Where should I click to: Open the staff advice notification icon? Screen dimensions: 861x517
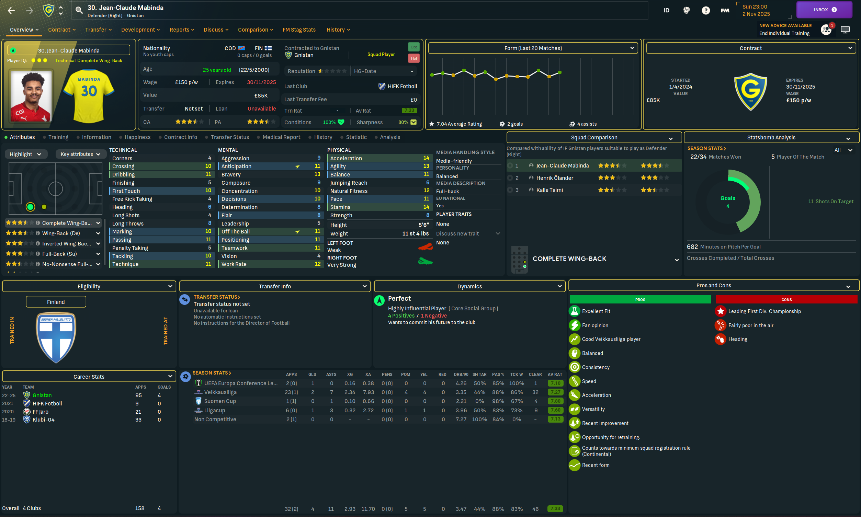826,30
